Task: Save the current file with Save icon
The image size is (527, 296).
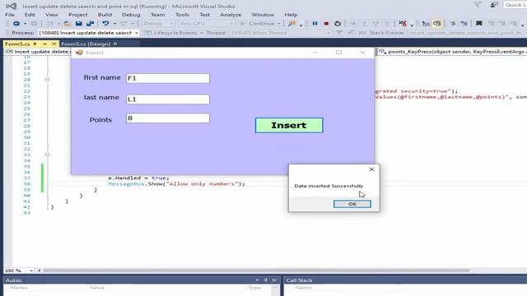Action: click(x=79, y=24)
